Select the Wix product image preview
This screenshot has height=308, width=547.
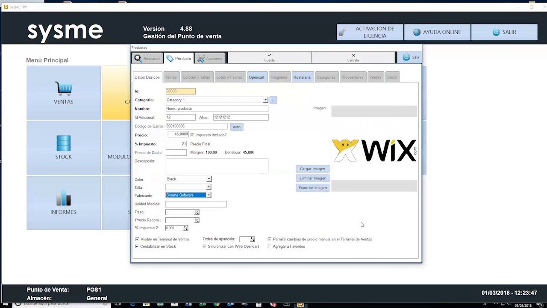click(x=374, y=150)
